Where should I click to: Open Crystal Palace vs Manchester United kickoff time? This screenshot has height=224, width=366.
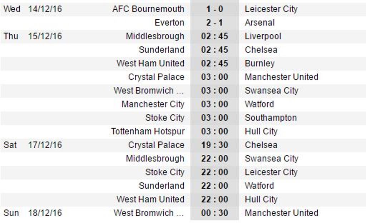pyautogui.click(x=214, y=77)
